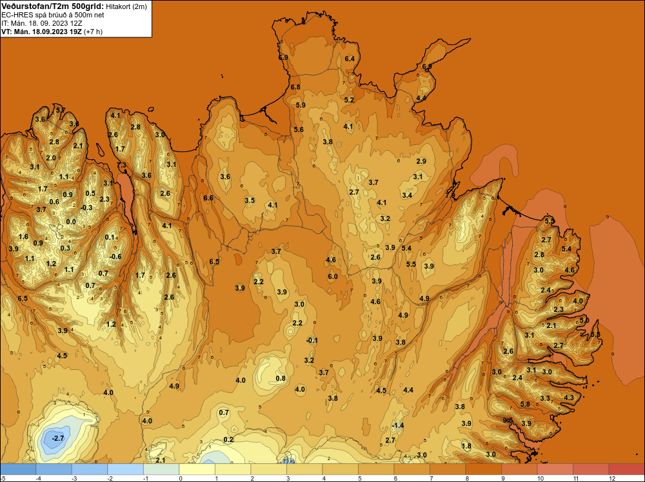
Task: Click the 0.8 temperature value
Action: tap(281, 378)
